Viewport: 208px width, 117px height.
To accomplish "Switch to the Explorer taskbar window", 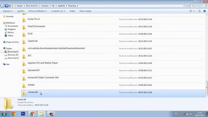I will pos(42,114).
